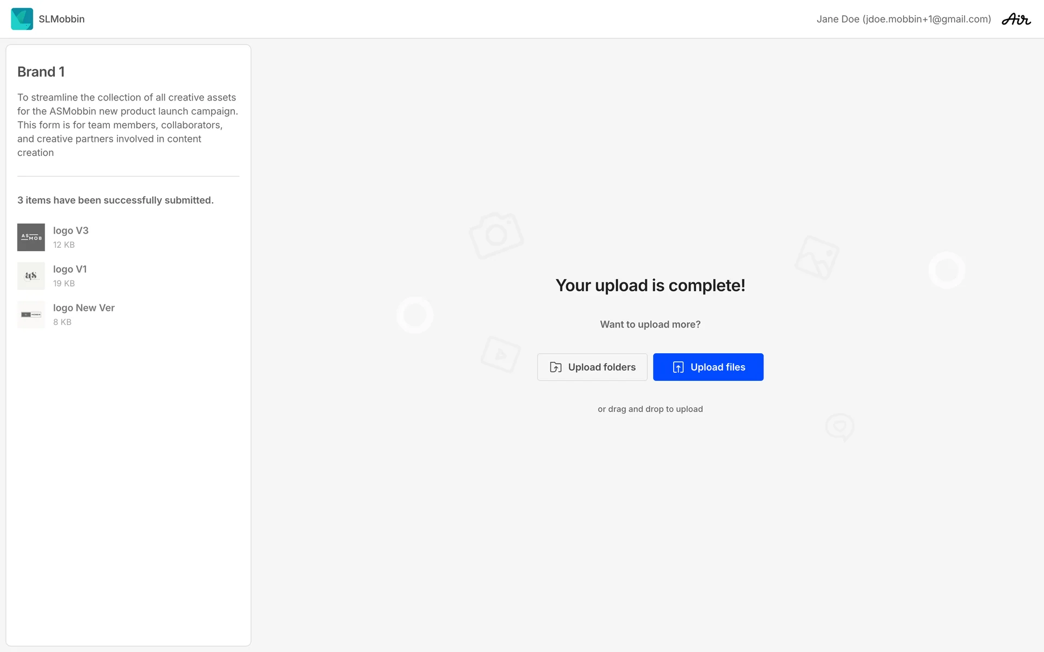
Task: Click the SLMobbin teal logo icon
Action: click(22, 19)
